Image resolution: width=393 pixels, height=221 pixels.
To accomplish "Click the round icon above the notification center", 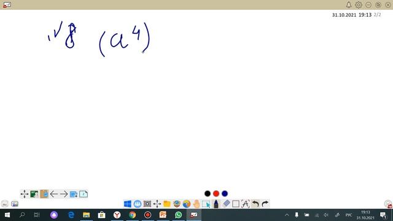I will click(x=388, y=204).
